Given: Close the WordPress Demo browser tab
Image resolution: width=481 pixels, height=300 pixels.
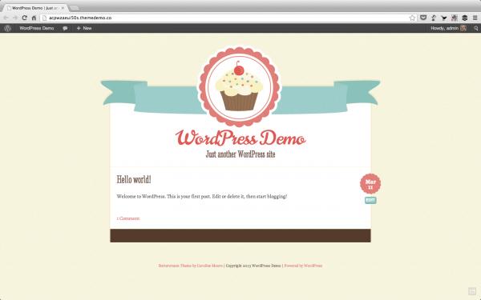Looking at the screenshot, I should [x=63, y=8].
